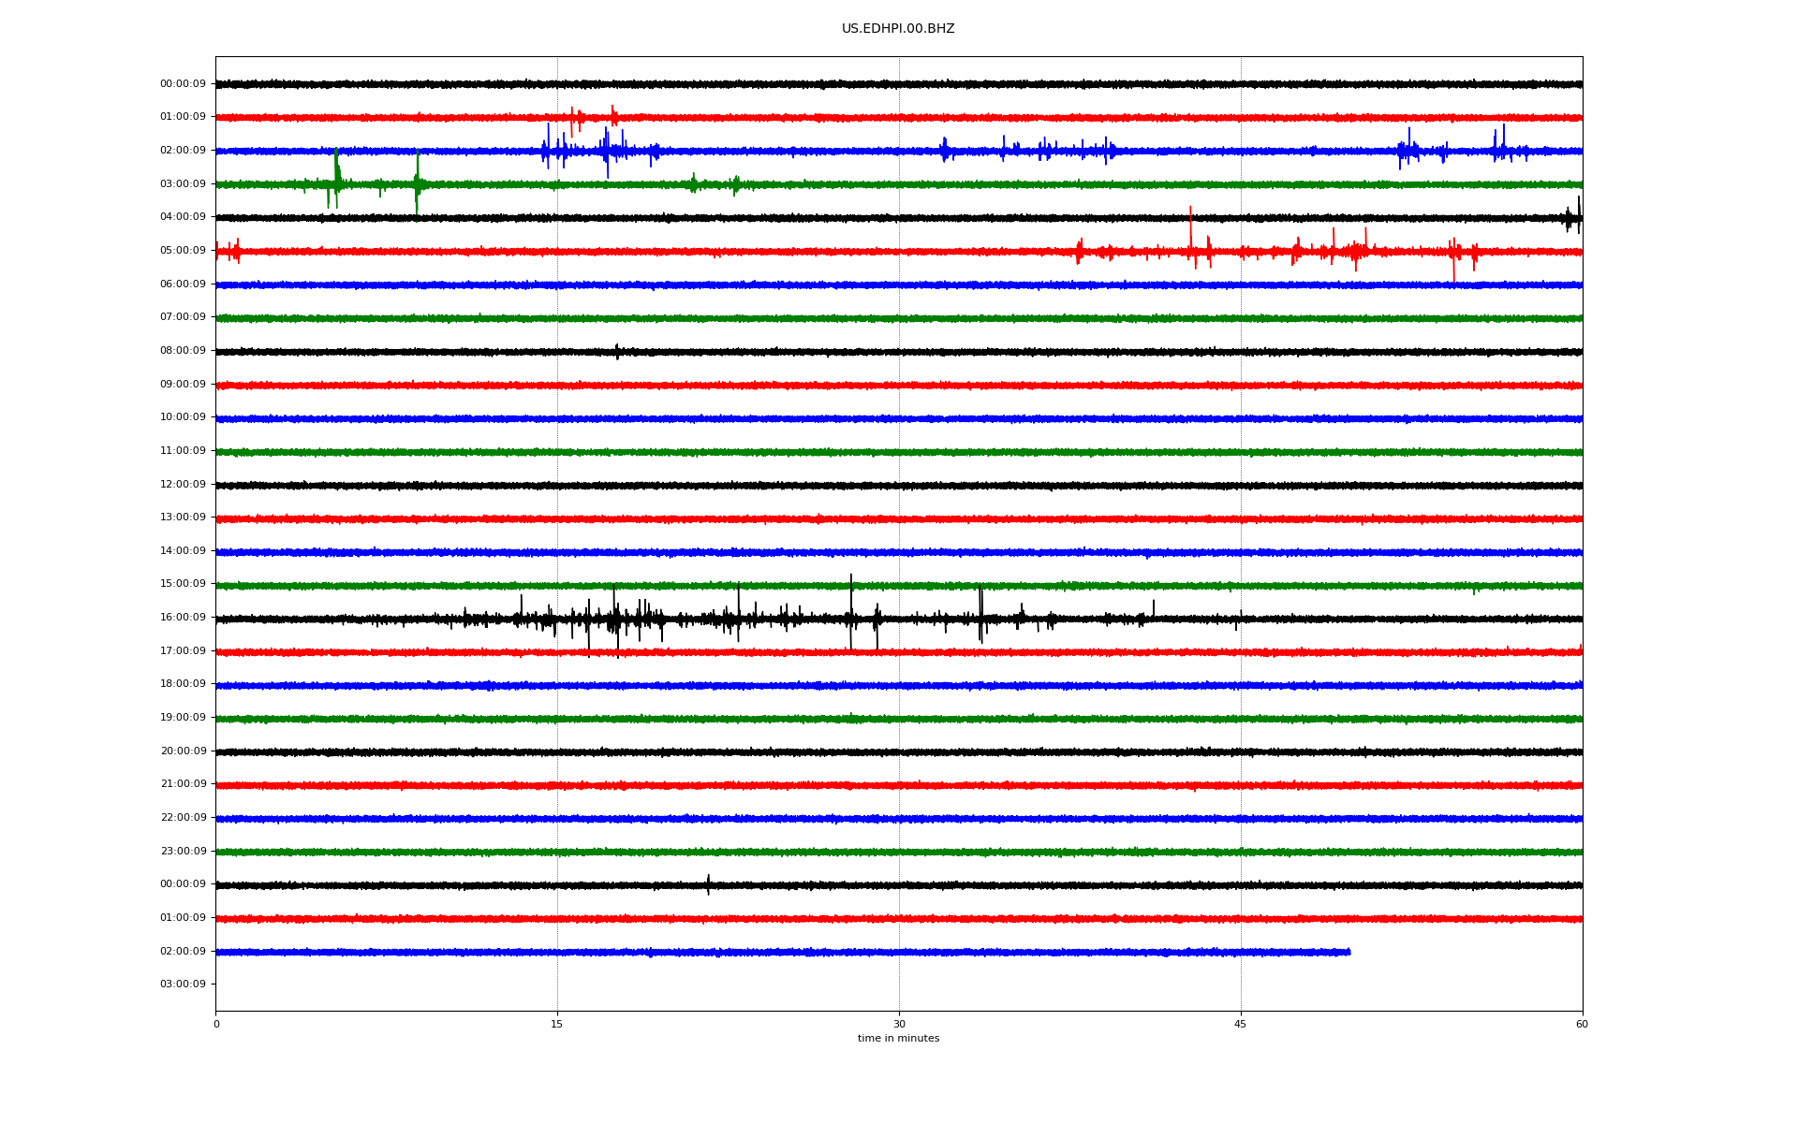Click the small black spike on lower 00:00:09 trace
Viewport: 1798px width, 1123px height.
tap(708, 883)
